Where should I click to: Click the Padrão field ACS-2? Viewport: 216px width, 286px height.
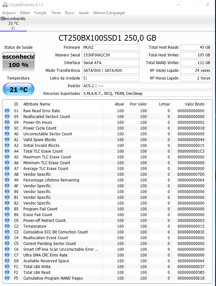click(x=147, y=86)
